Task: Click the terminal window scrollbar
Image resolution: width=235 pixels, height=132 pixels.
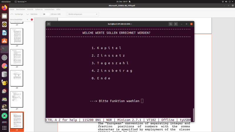Action: 193,113
